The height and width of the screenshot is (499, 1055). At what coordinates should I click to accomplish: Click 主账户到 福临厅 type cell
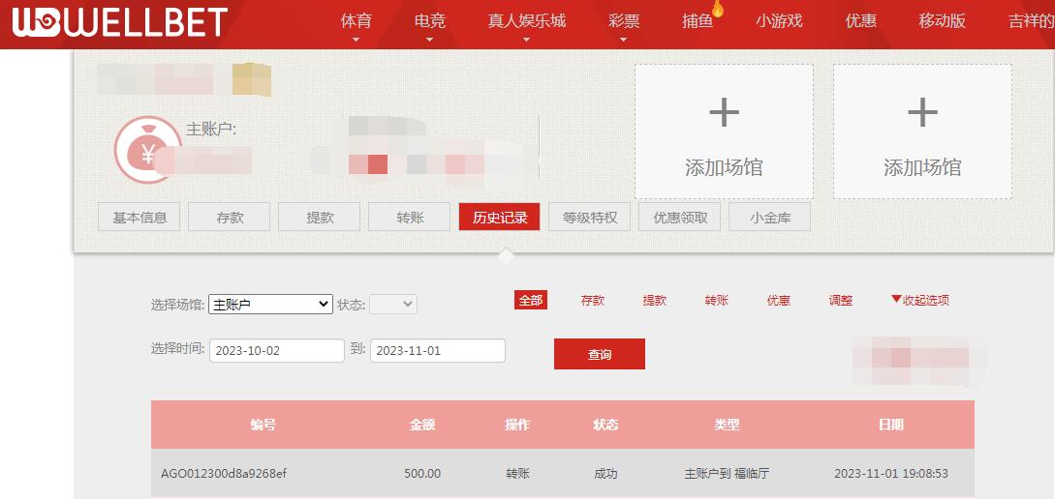click(727, 474)
